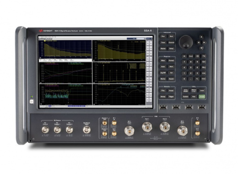
Task: Select the middle-left multi-trace plot
Action: point(65,72)
